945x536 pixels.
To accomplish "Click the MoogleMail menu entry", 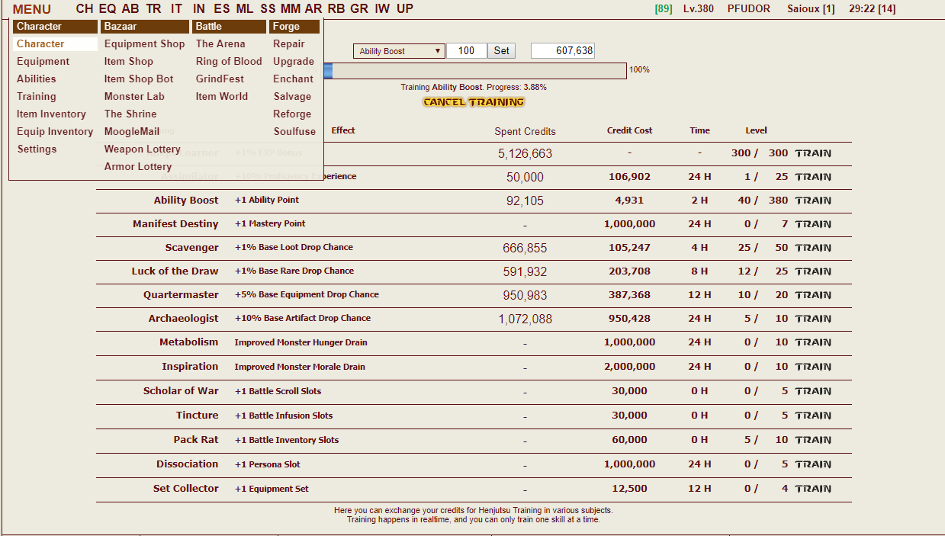I will click(x=131, y=132).
